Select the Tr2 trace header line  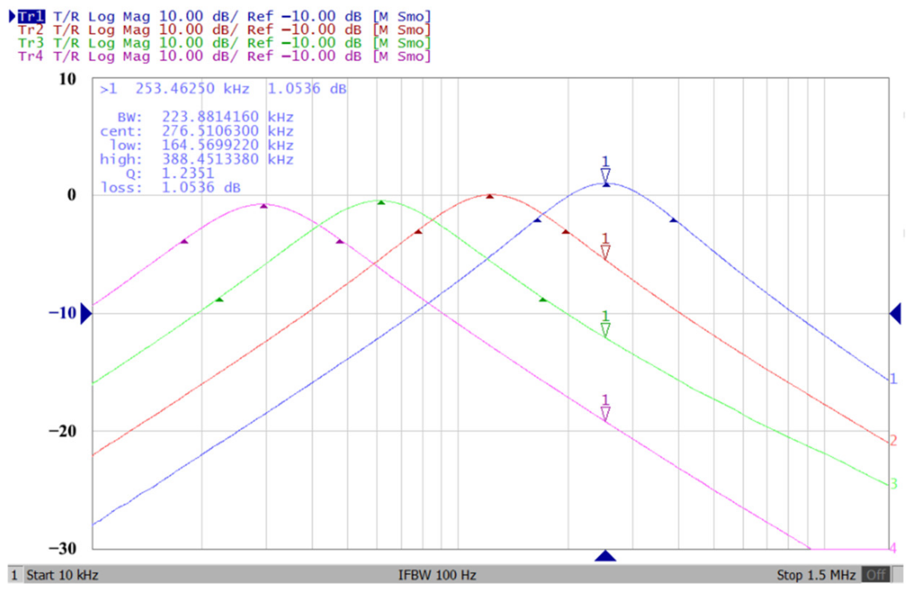click(224, 30)
